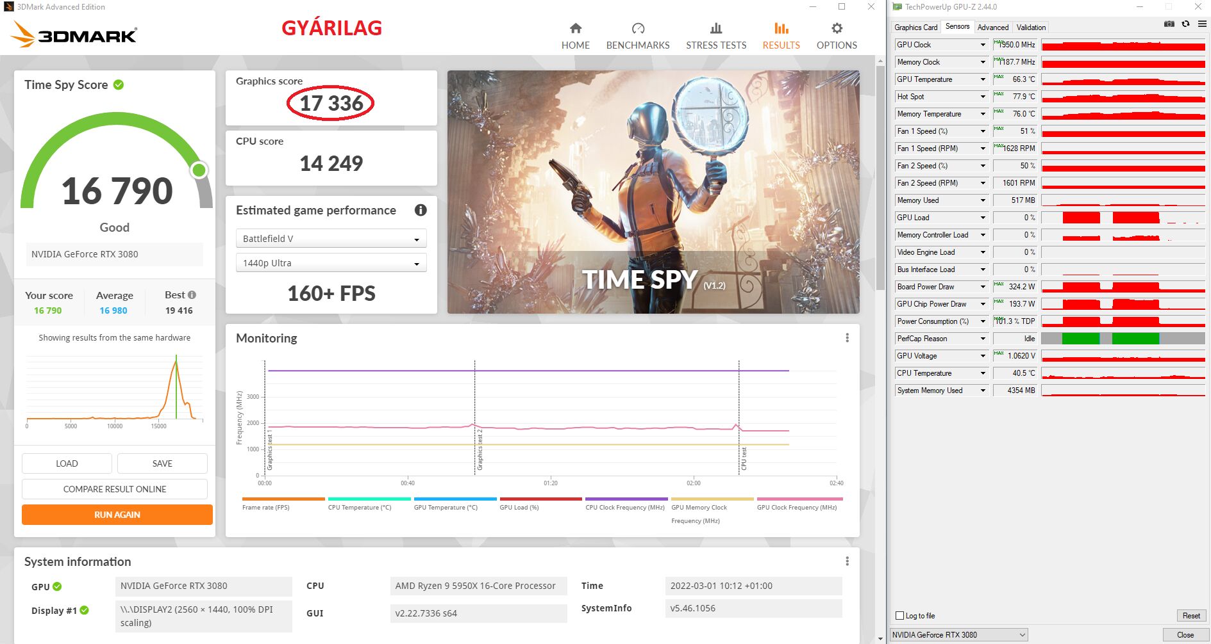Screen dimensions: 1211x644
Task: Open OPTIONS gear in 3DMark
Action: pos(837,36)
